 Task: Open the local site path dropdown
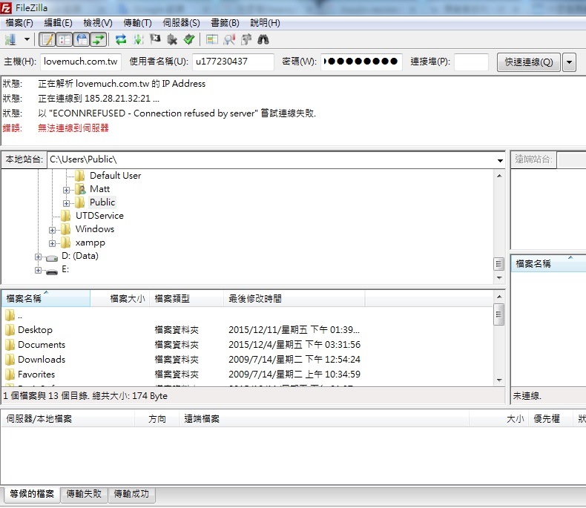point(500,160)
